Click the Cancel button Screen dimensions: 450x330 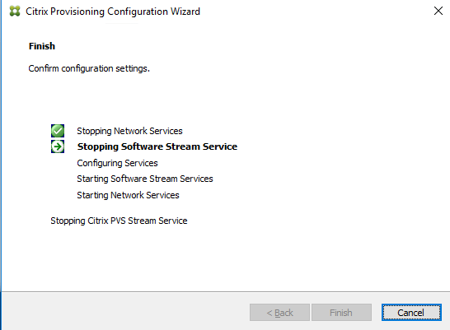(411, 312)
